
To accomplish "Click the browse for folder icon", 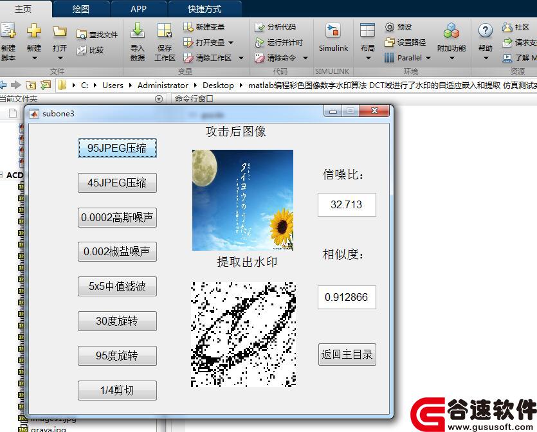I will (x=45, y=85).
